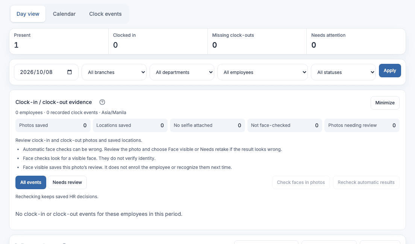Expand the All branches dropdown
The height and width of the screenshot is (244, 415).
(x=114, y=72)
